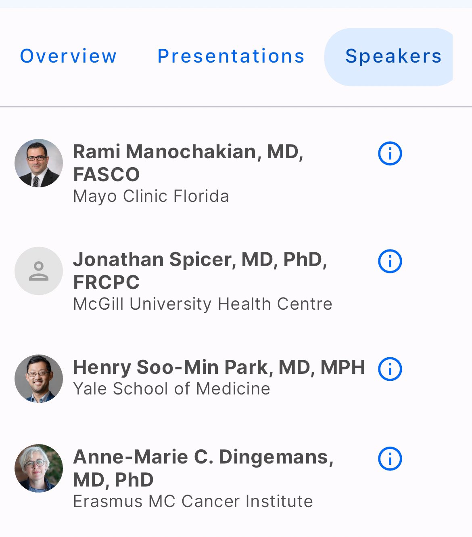This screenshot has width=472, height=537.
Task: Click the FRCPC credential line
Action: click(106, 282)
